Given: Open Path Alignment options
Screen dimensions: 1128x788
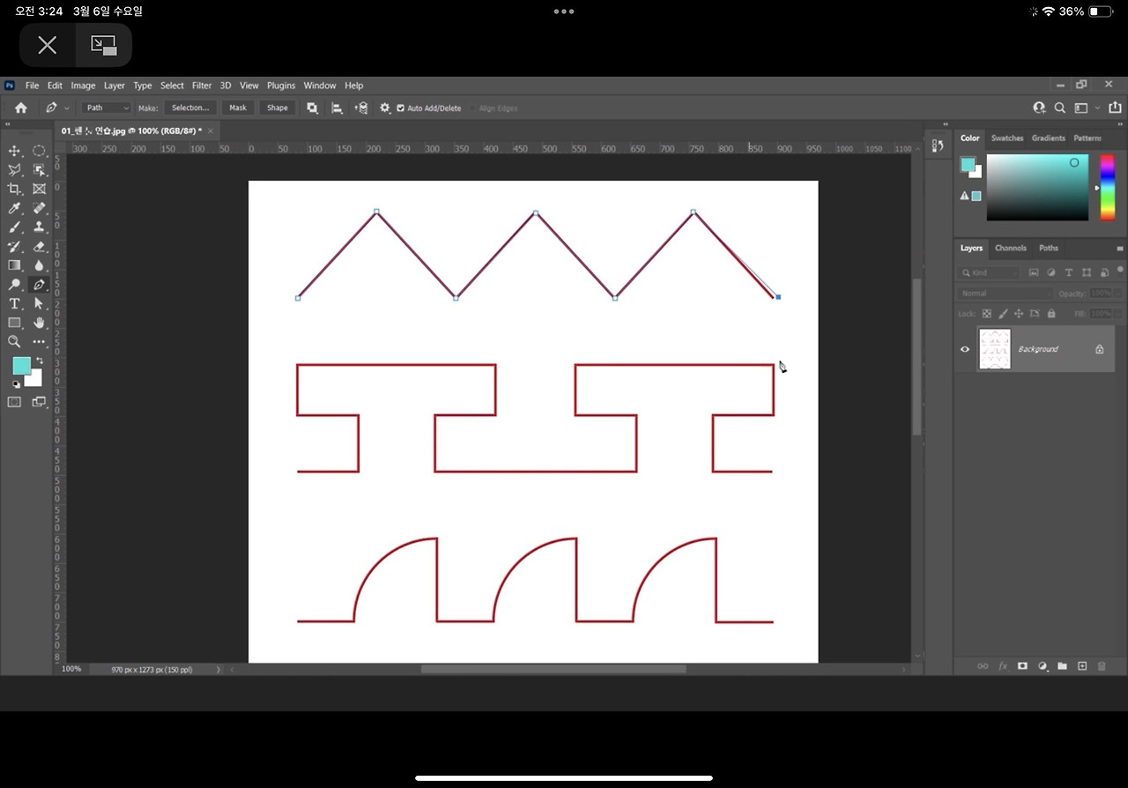Looking at the screenshot, I should [337, 108].
